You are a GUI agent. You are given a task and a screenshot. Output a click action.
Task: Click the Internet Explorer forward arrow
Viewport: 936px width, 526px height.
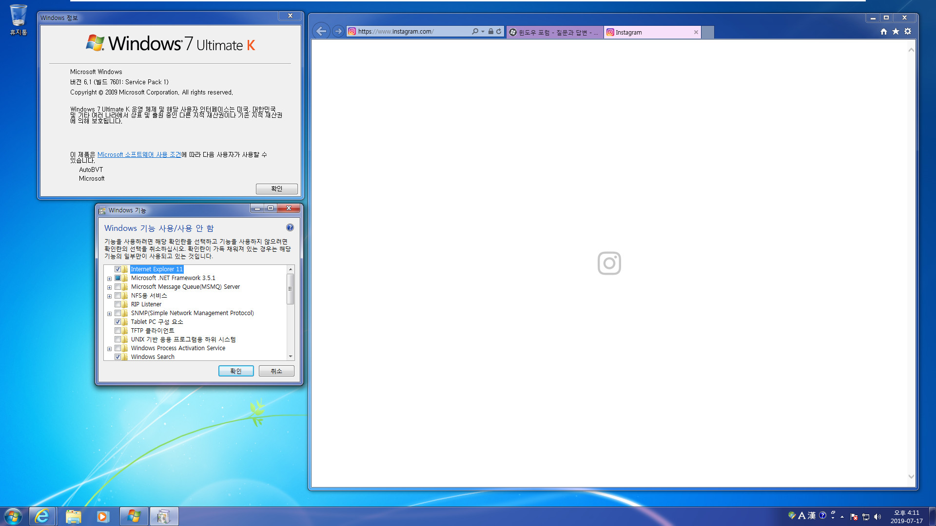coord(338,31)
